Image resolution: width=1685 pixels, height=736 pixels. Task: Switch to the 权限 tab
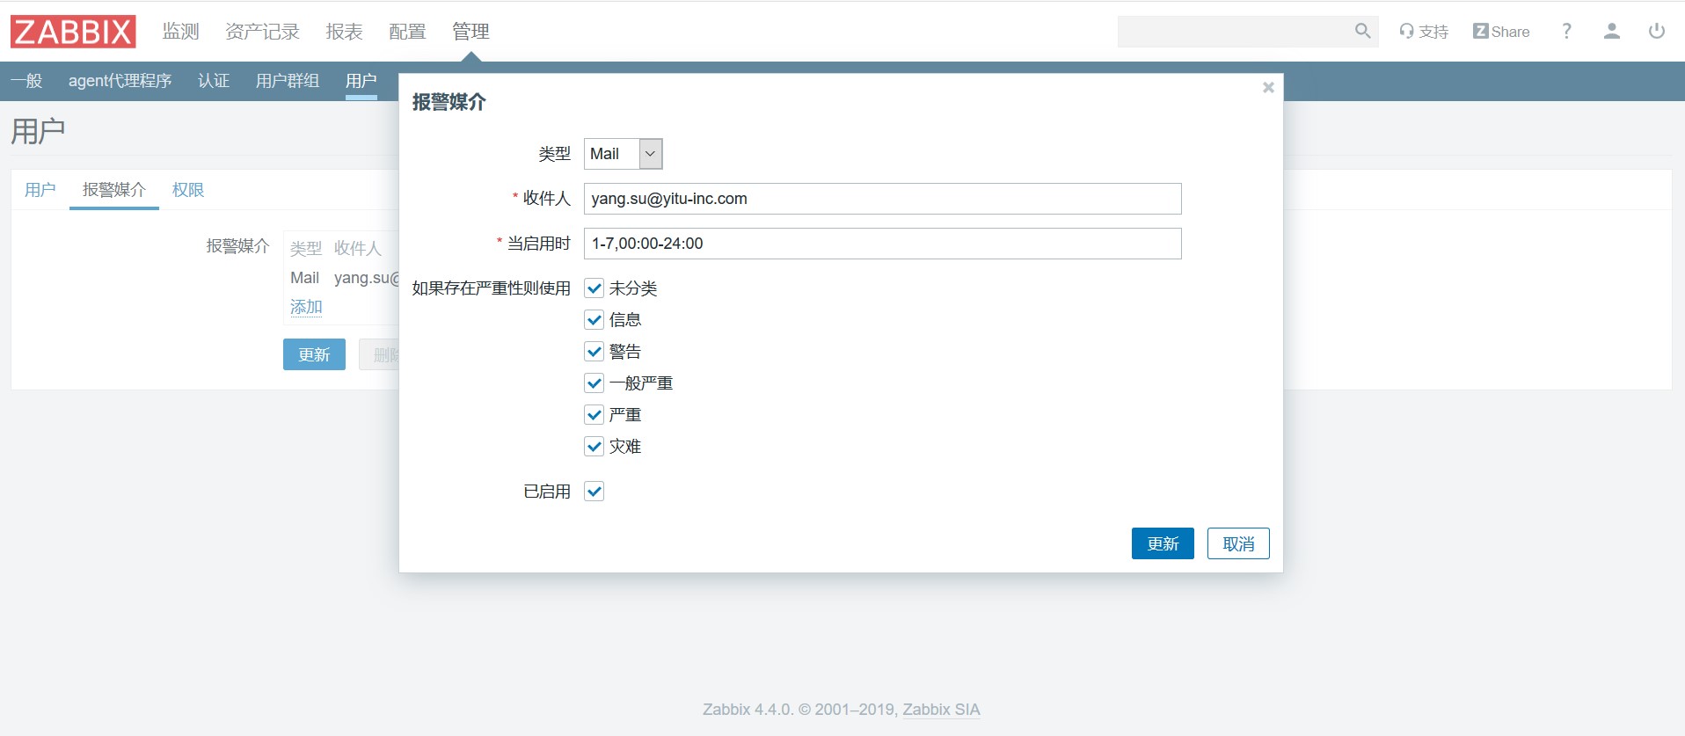[188, 190]
